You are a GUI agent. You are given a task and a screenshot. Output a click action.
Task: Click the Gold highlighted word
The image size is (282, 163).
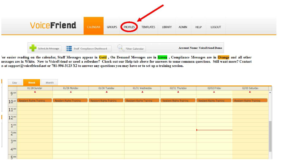[x=103, y=57]
